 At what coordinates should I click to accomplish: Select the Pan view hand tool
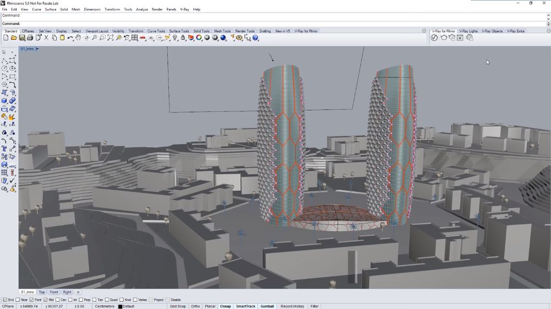[78, 38]
